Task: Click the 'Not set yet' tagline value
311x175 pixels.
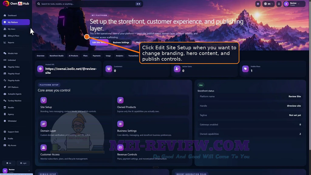Action: click(x=295, y=115)
